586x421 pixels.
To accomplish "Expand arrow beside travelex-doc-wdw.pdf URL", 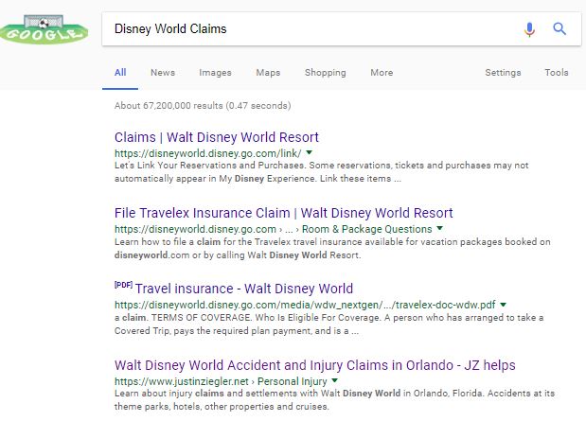I will (504, 305).
